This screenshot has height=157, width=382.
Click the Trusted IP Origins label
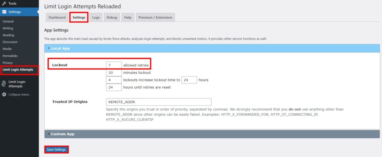tap(70, 102)
